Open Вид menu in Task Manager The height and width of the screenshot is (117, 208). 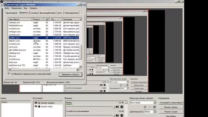(x=25, y=8)
